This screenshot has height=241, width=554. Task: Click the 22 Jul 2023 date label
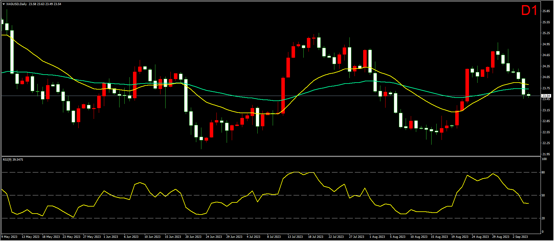coord(336,237)
